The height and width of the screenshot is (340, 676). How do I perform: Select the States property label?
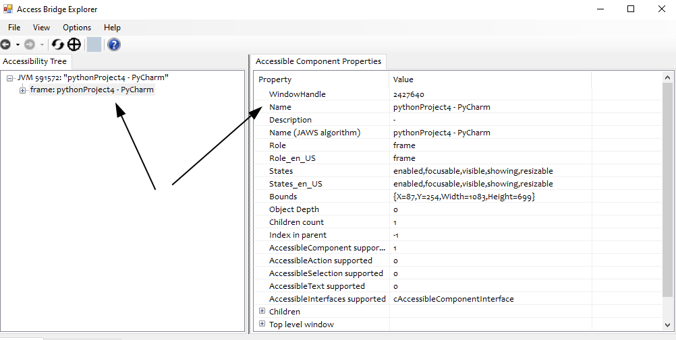281,171
